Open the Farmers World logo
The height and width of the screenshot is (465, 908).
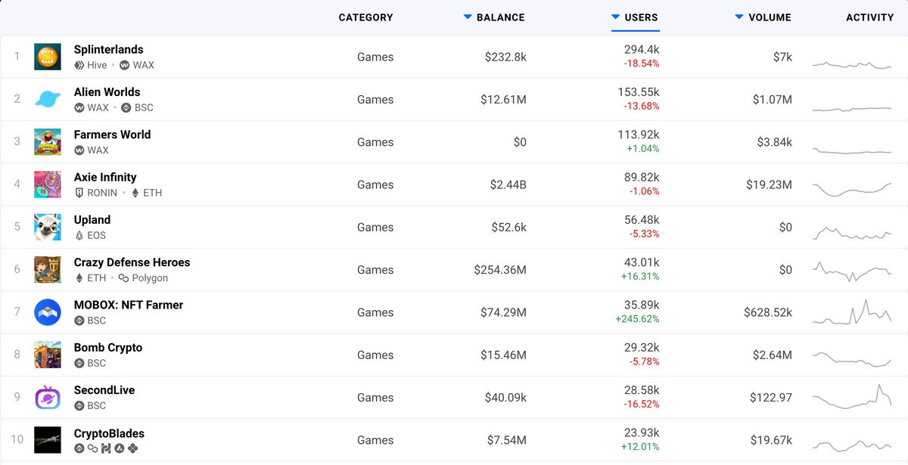[48, 142]
